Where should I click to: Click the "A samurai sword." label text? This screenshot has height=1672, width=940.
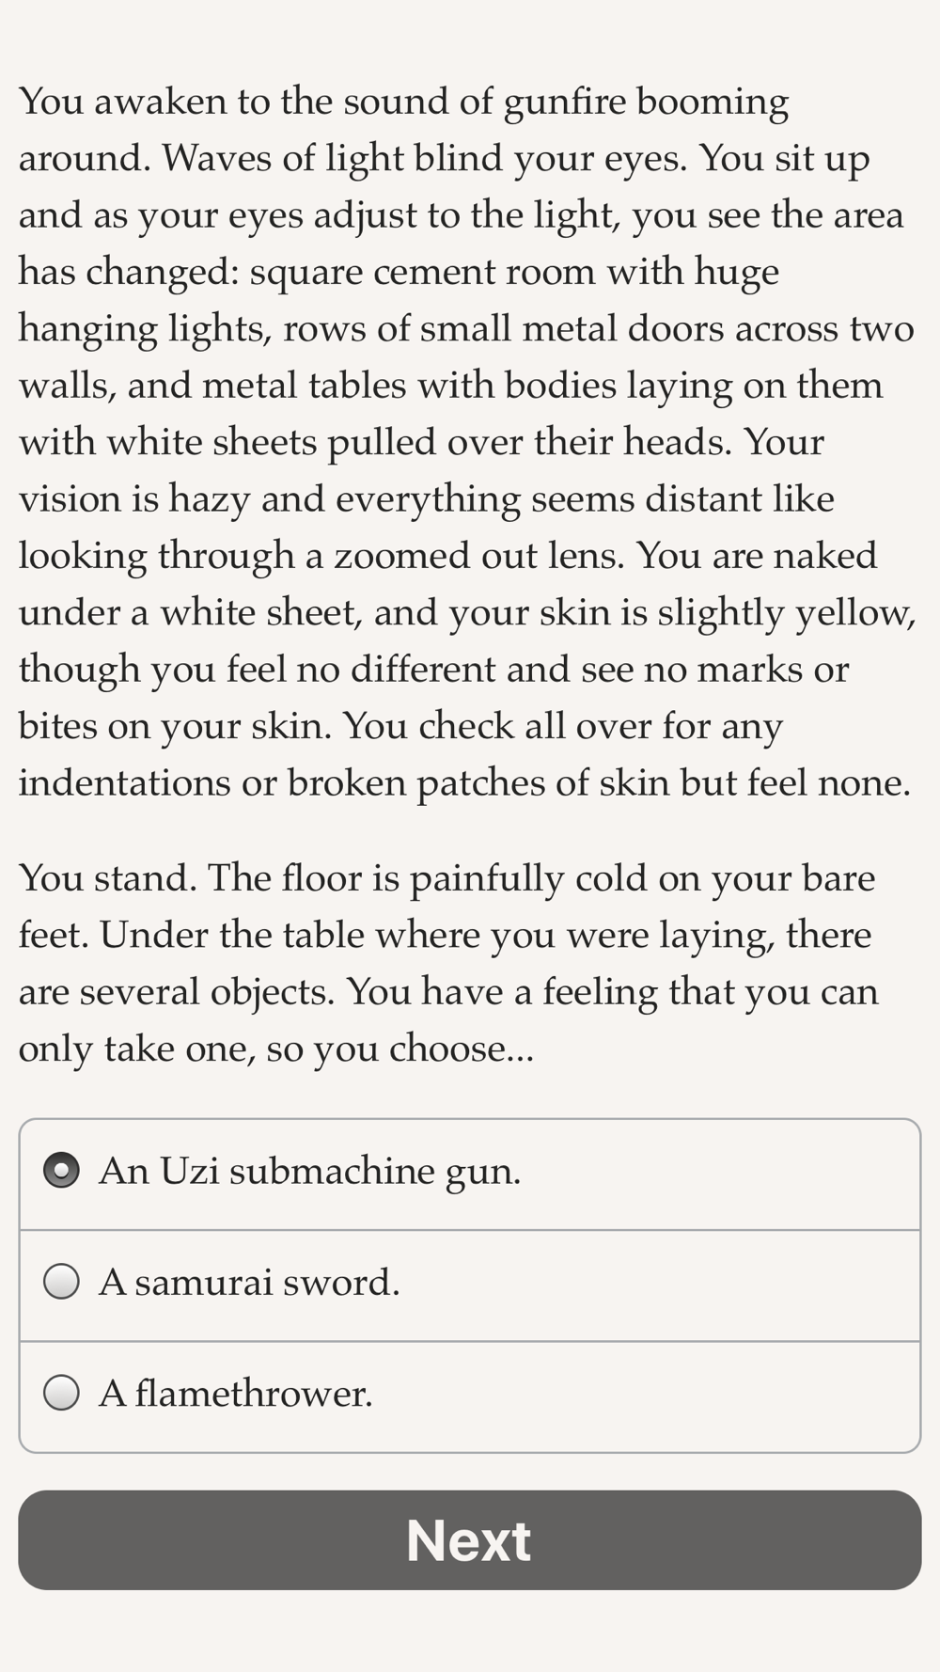point(249,1282)
